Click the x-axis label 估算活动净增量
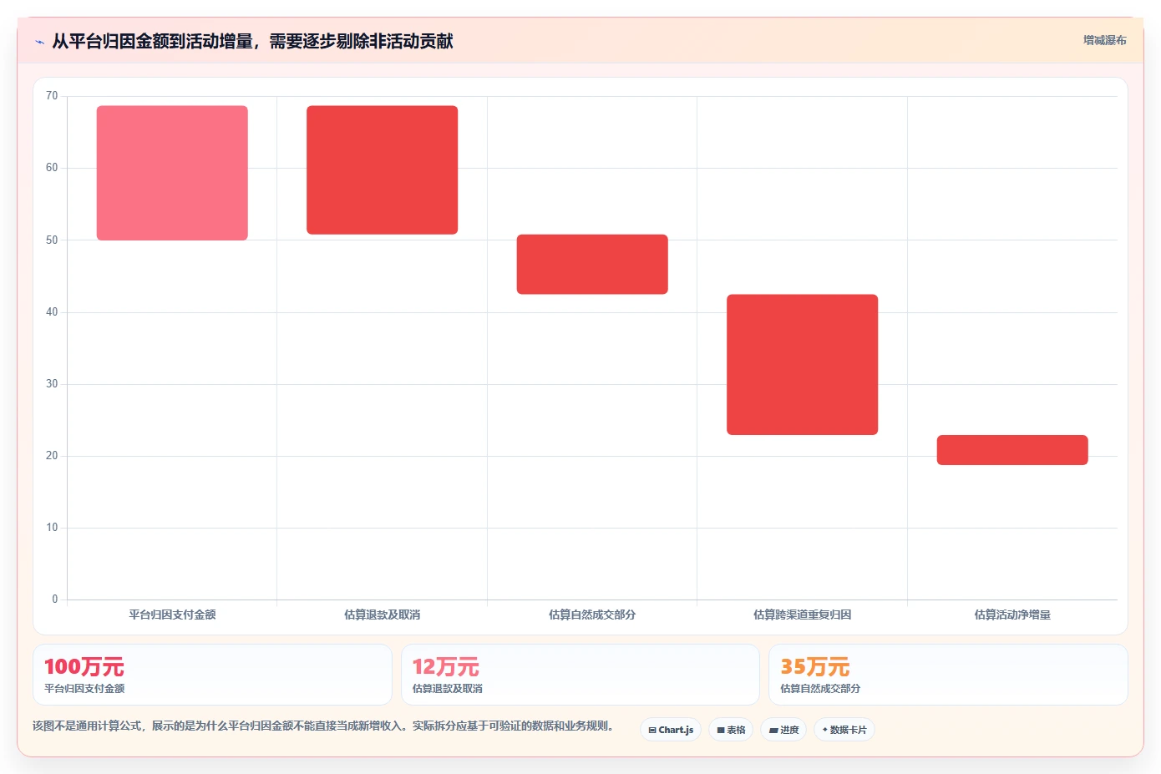 pos(1012,615)
